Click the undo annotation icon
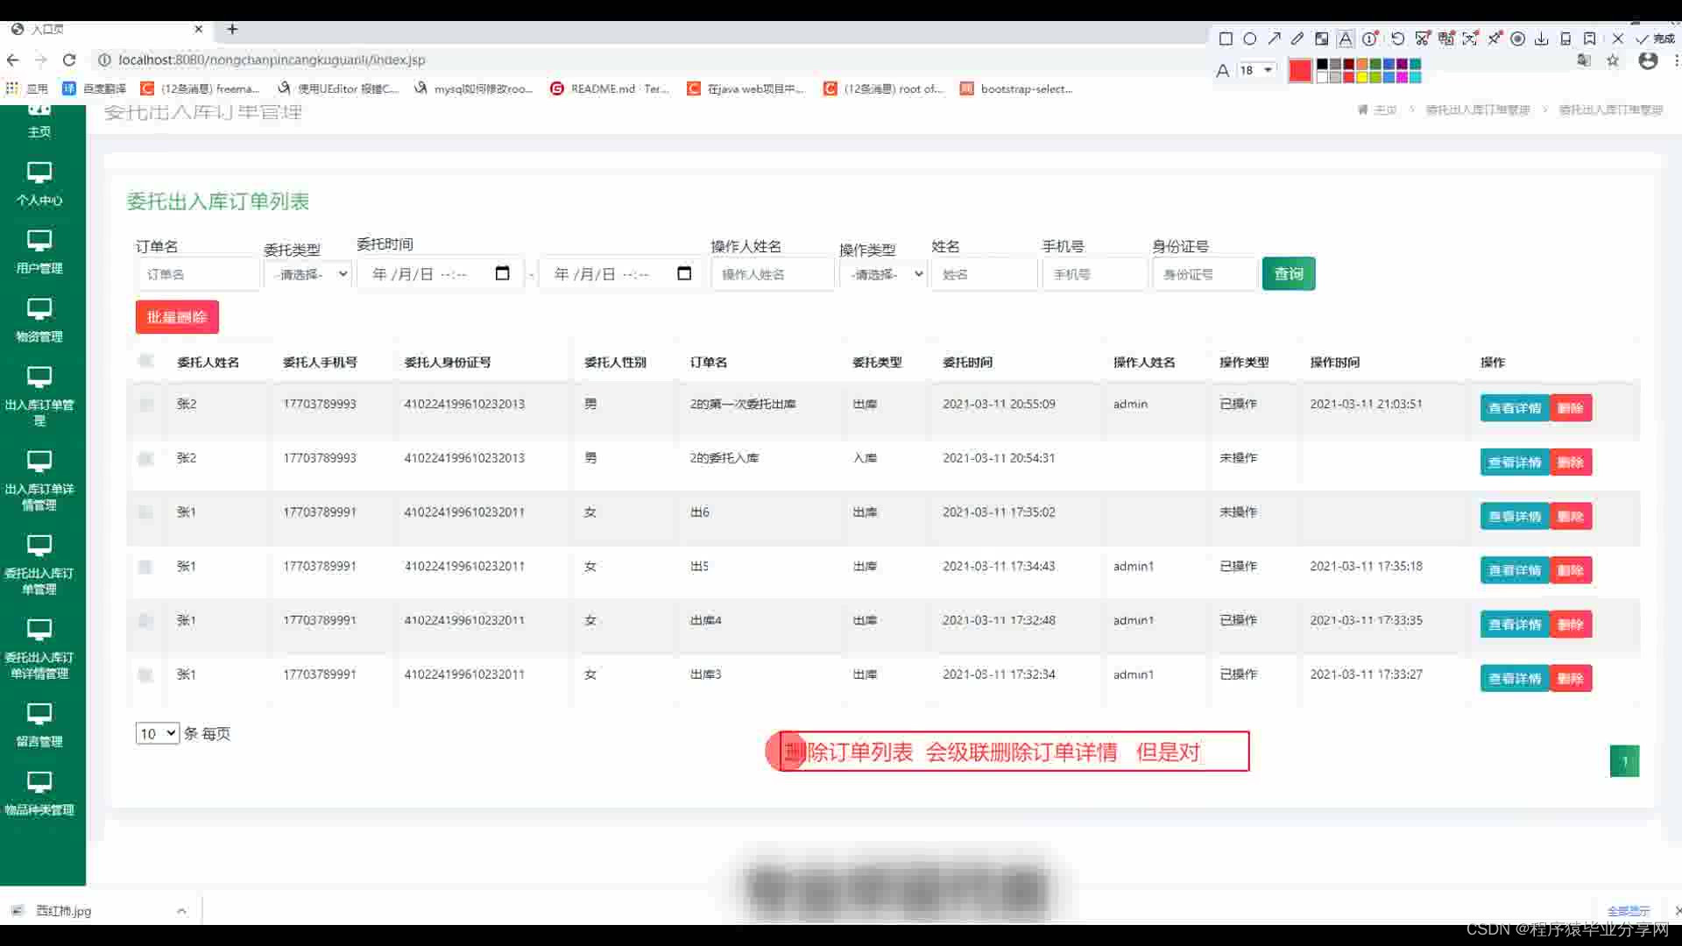Screen dimensions: 1682x946 1397,39
